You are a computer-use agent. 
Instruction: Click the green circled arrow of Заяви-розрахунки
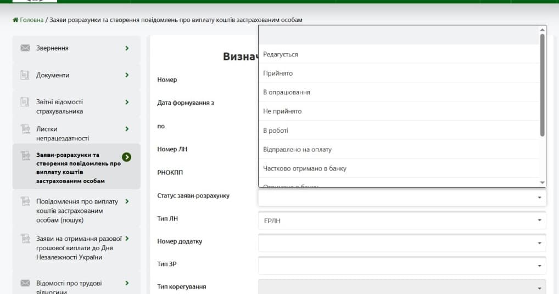pyautogui.click(x=126, y=157)
